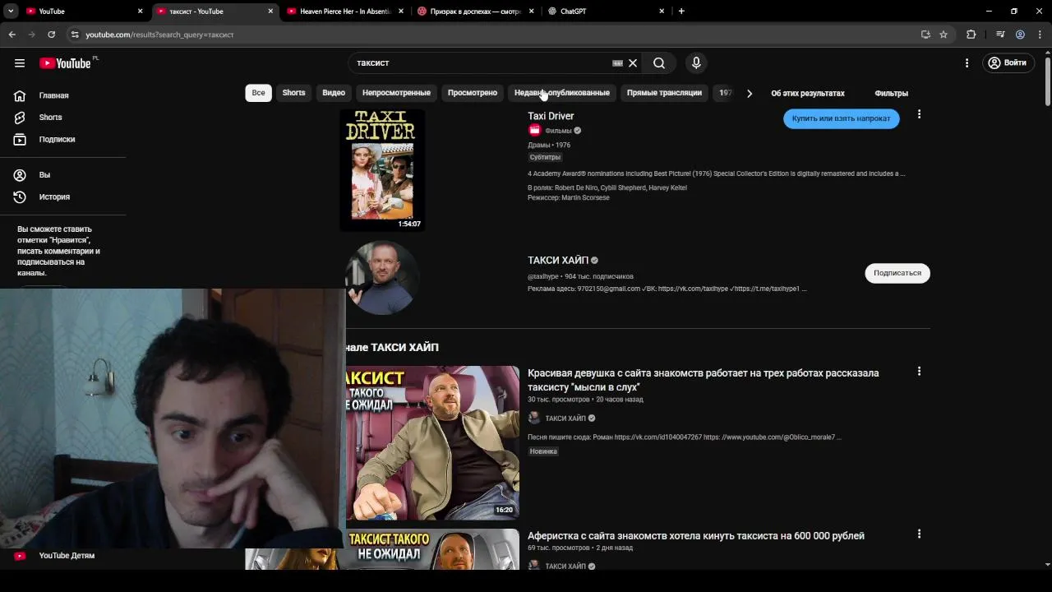Open ТАКСИ ХАЙП channel name link

point(558,261)
